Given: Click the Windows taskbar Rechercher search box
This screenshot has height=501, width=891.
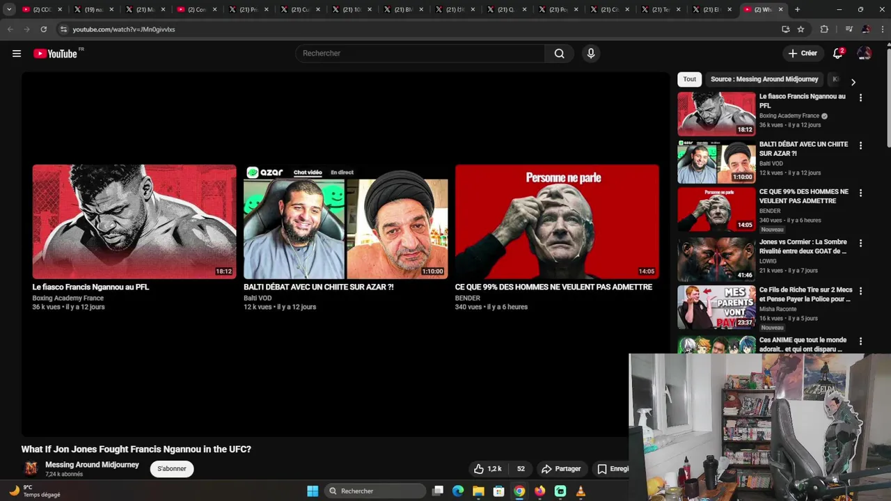Looking at the screenshot, I should point(376,491).
